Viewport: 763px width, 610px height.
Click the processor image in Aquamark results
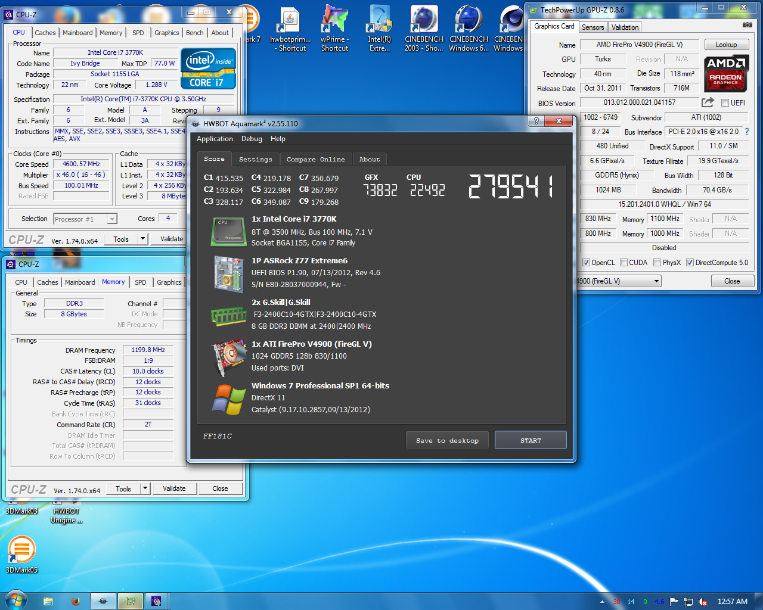[228, 232]
